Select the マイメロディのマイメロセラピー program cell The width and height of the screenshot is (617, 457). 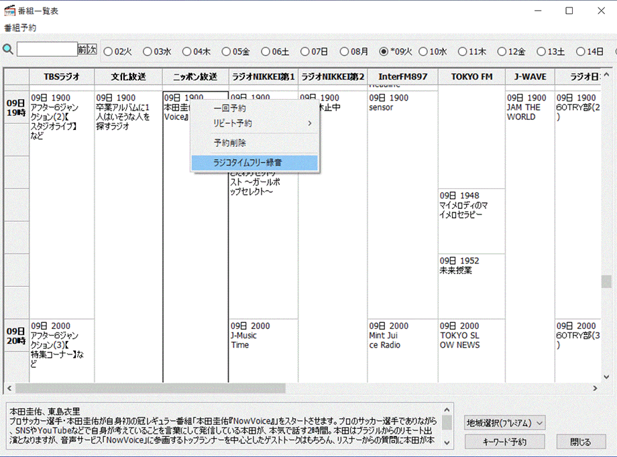[471, 221]
